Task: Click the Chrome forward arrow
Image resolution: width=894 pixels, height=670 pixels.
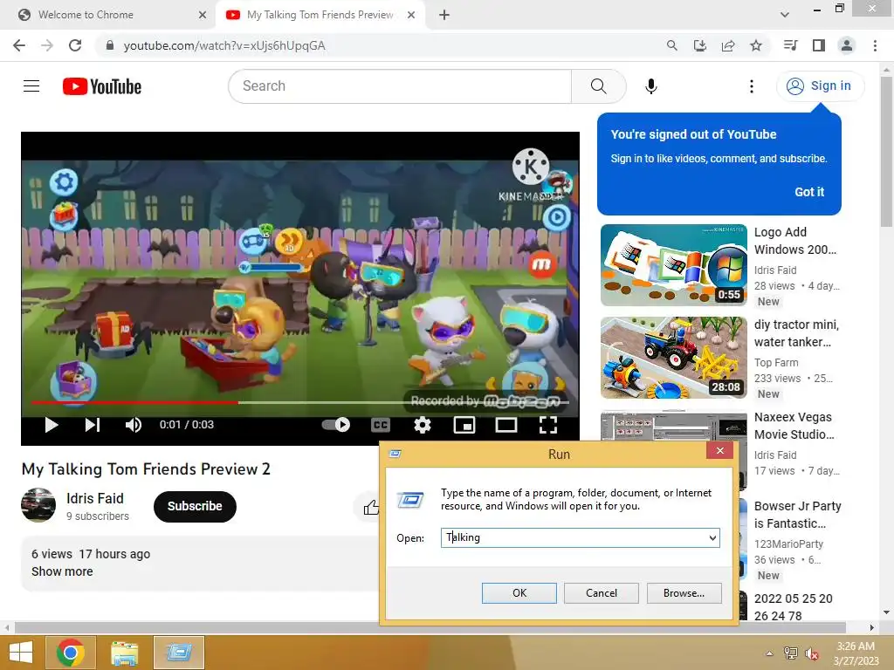Action: tap(47, 45)
